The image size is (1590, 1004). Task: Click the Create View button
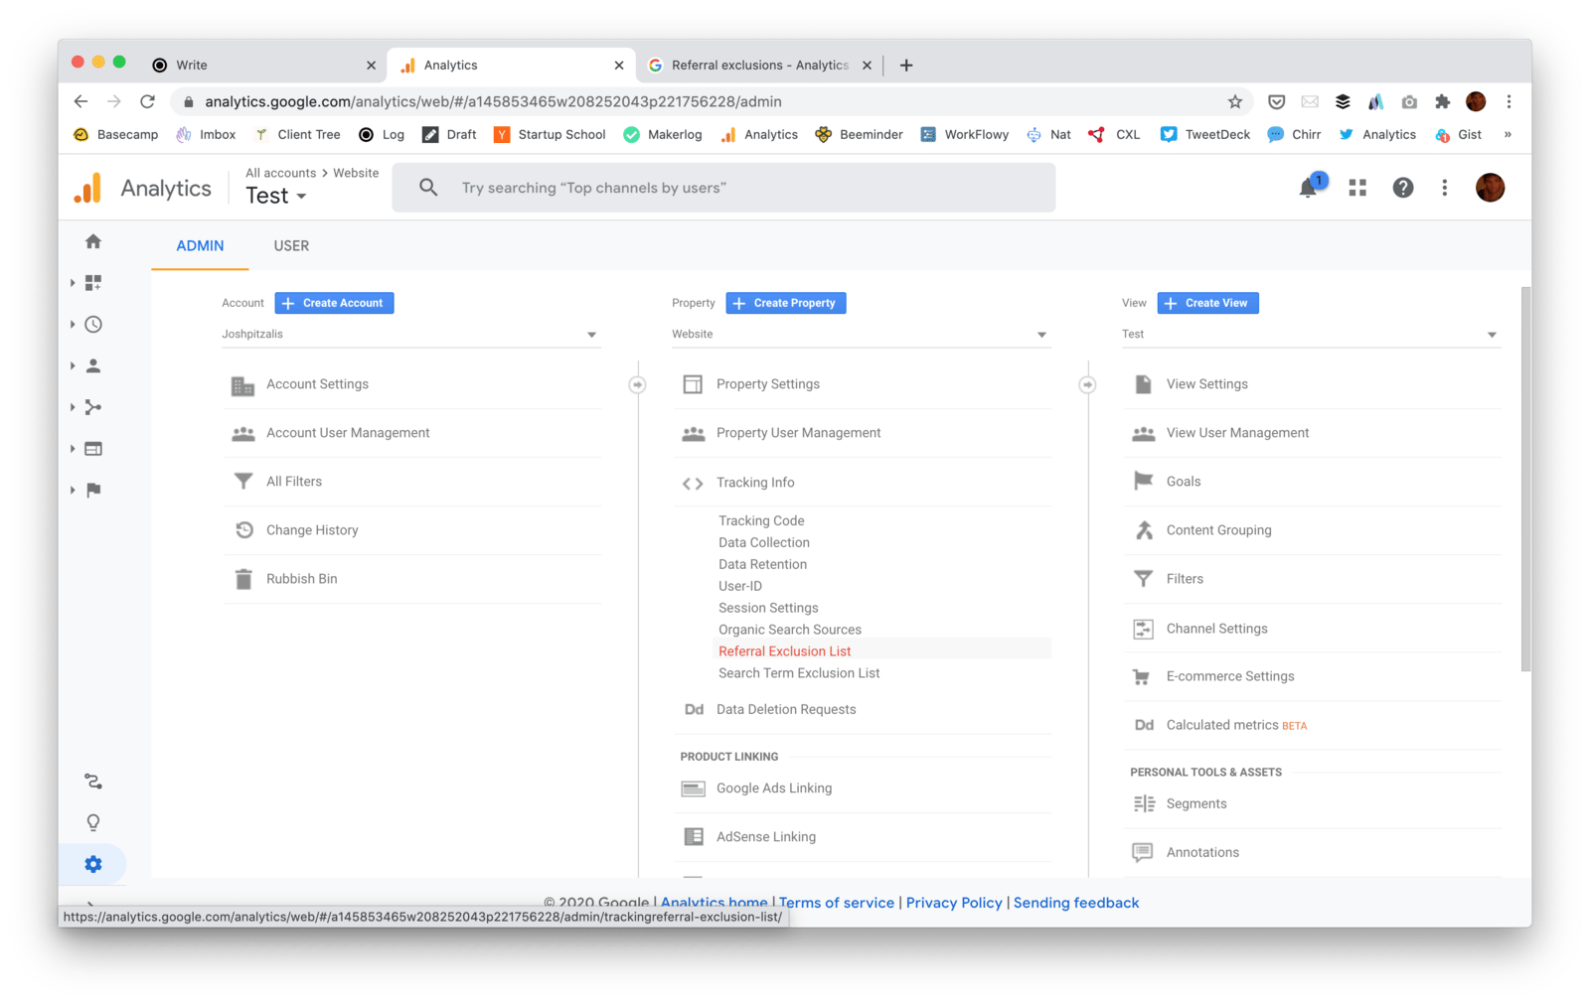1207,303
